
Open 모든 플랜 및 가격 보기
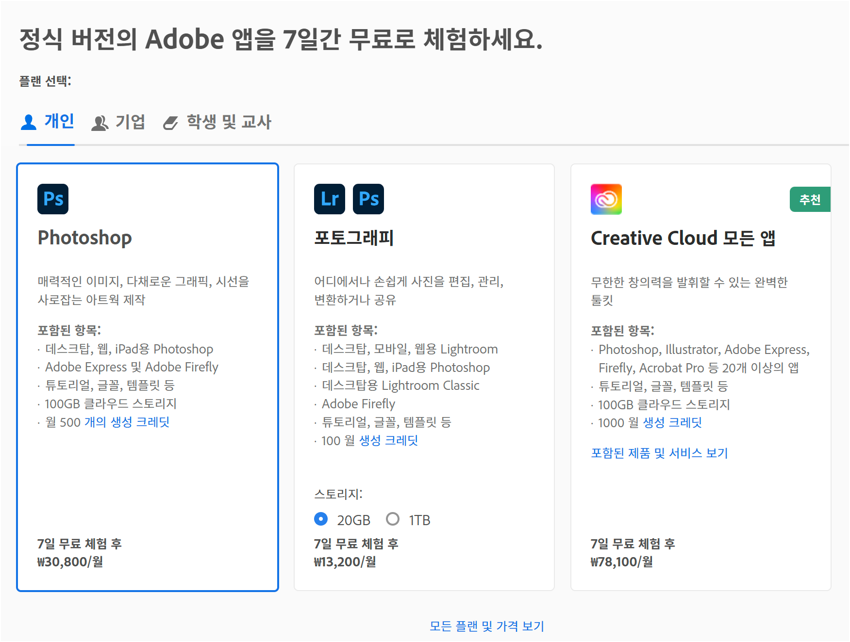486,626
